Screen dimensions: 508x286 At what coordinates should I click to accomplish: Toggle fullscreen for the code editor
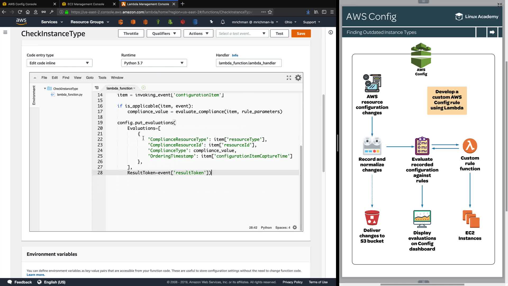tap(289, 78)
